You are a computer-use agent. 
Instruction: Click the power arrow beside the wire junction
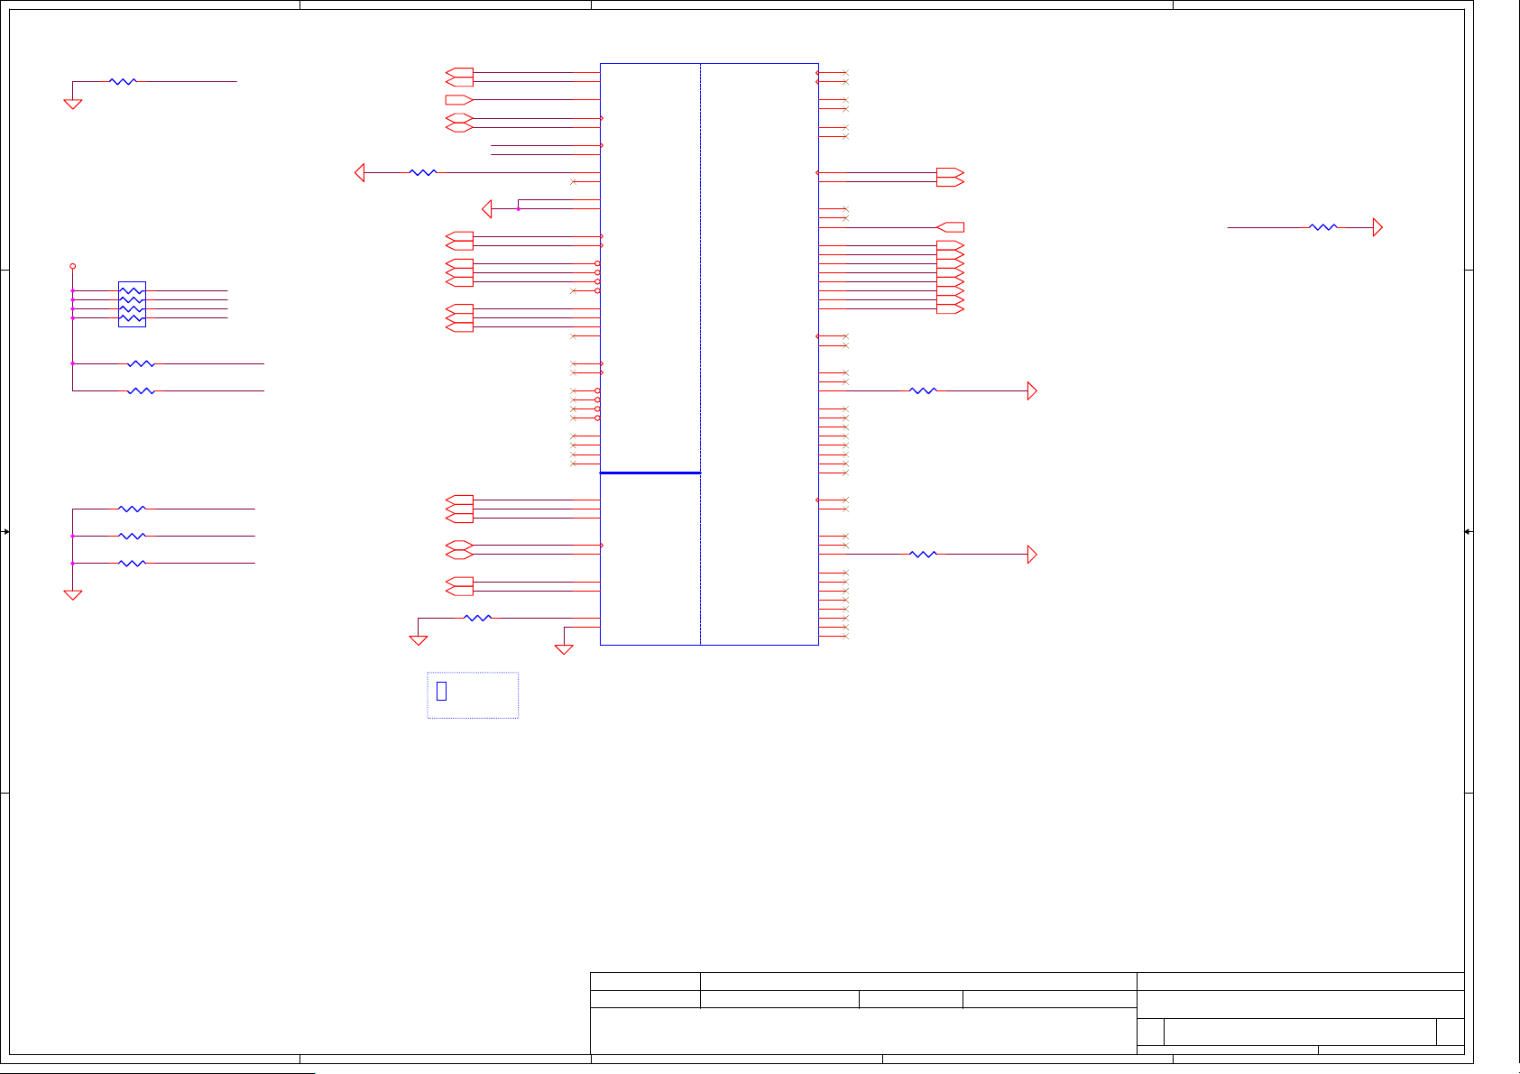[487, 209]
